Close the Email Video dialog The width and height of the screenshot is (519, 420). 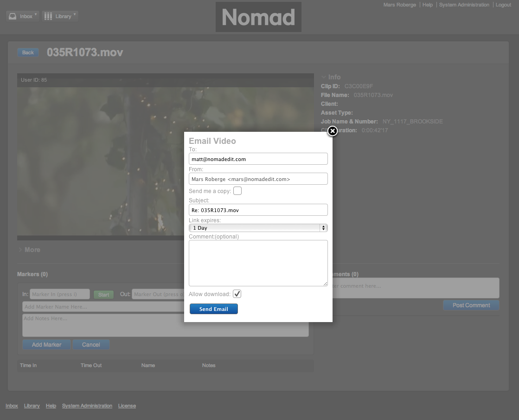[332, 131]
